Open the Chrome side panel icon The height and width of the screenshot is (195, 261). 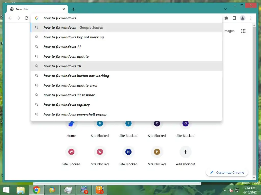pos(234,18)
